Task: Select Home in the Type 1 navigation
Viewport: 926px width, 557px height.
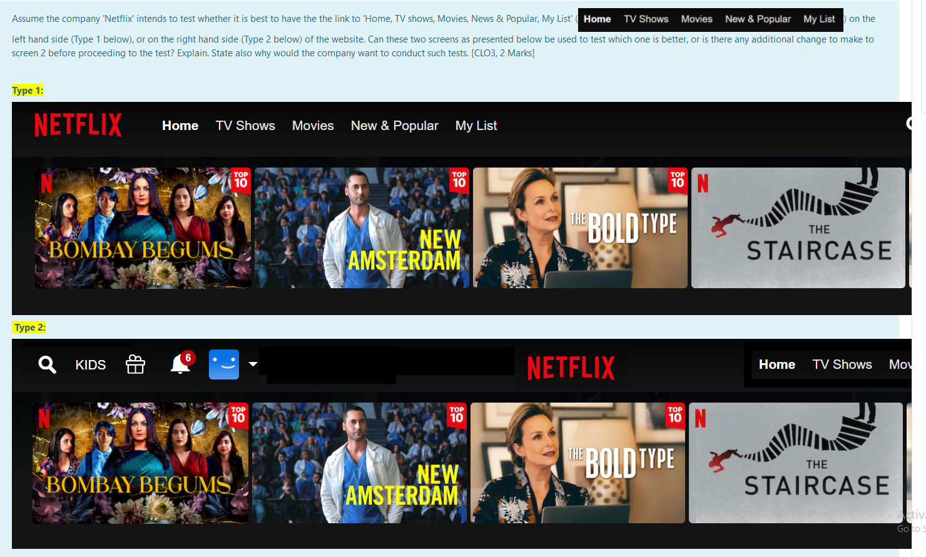Action: pyautogui.click(x=180, y=126)
